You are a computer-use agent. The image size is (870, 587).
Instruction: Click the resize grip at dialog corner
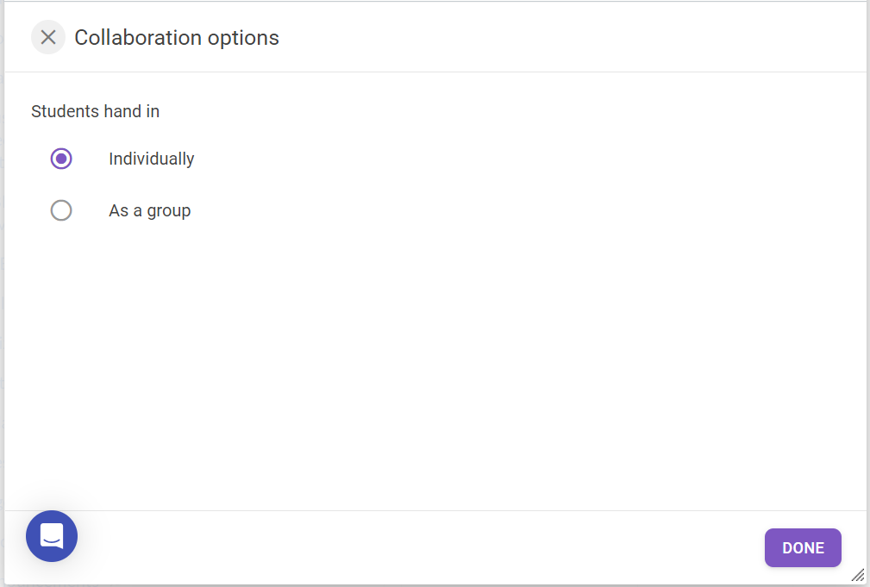(x=858, y=575)
